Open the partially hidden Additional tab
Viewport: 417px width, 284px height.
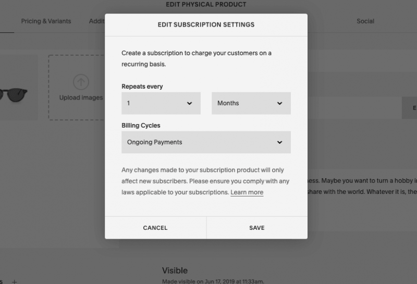click(97, 21)
